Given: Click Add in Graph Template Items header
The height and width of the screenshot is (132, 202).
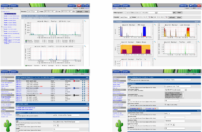Looking at the screenshot, I should [87, 77].
